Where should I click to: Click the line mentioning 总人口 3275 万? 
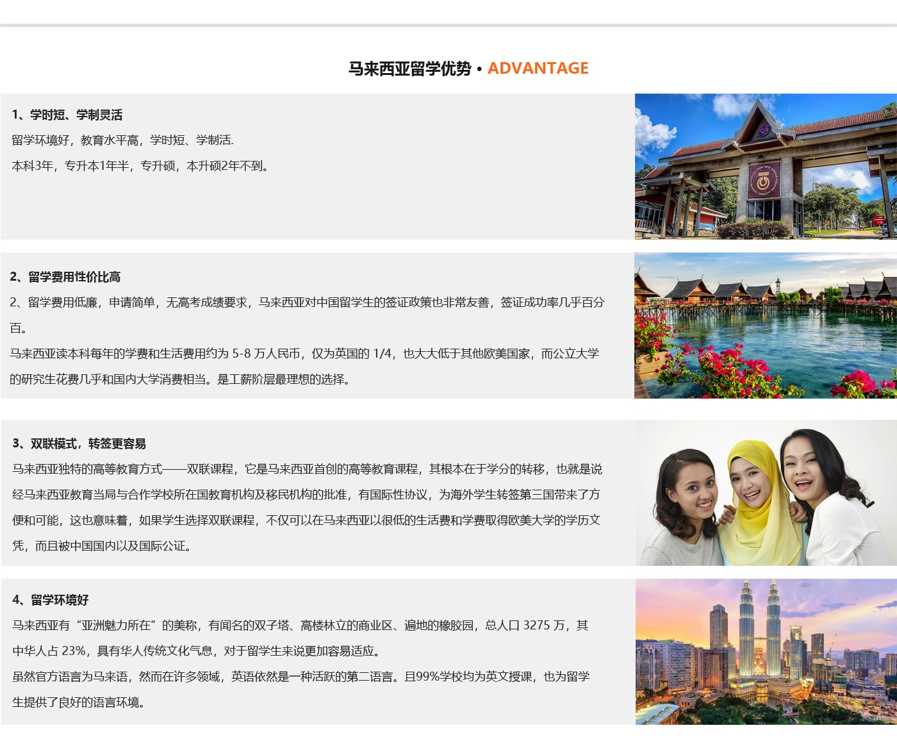(300, 626)
